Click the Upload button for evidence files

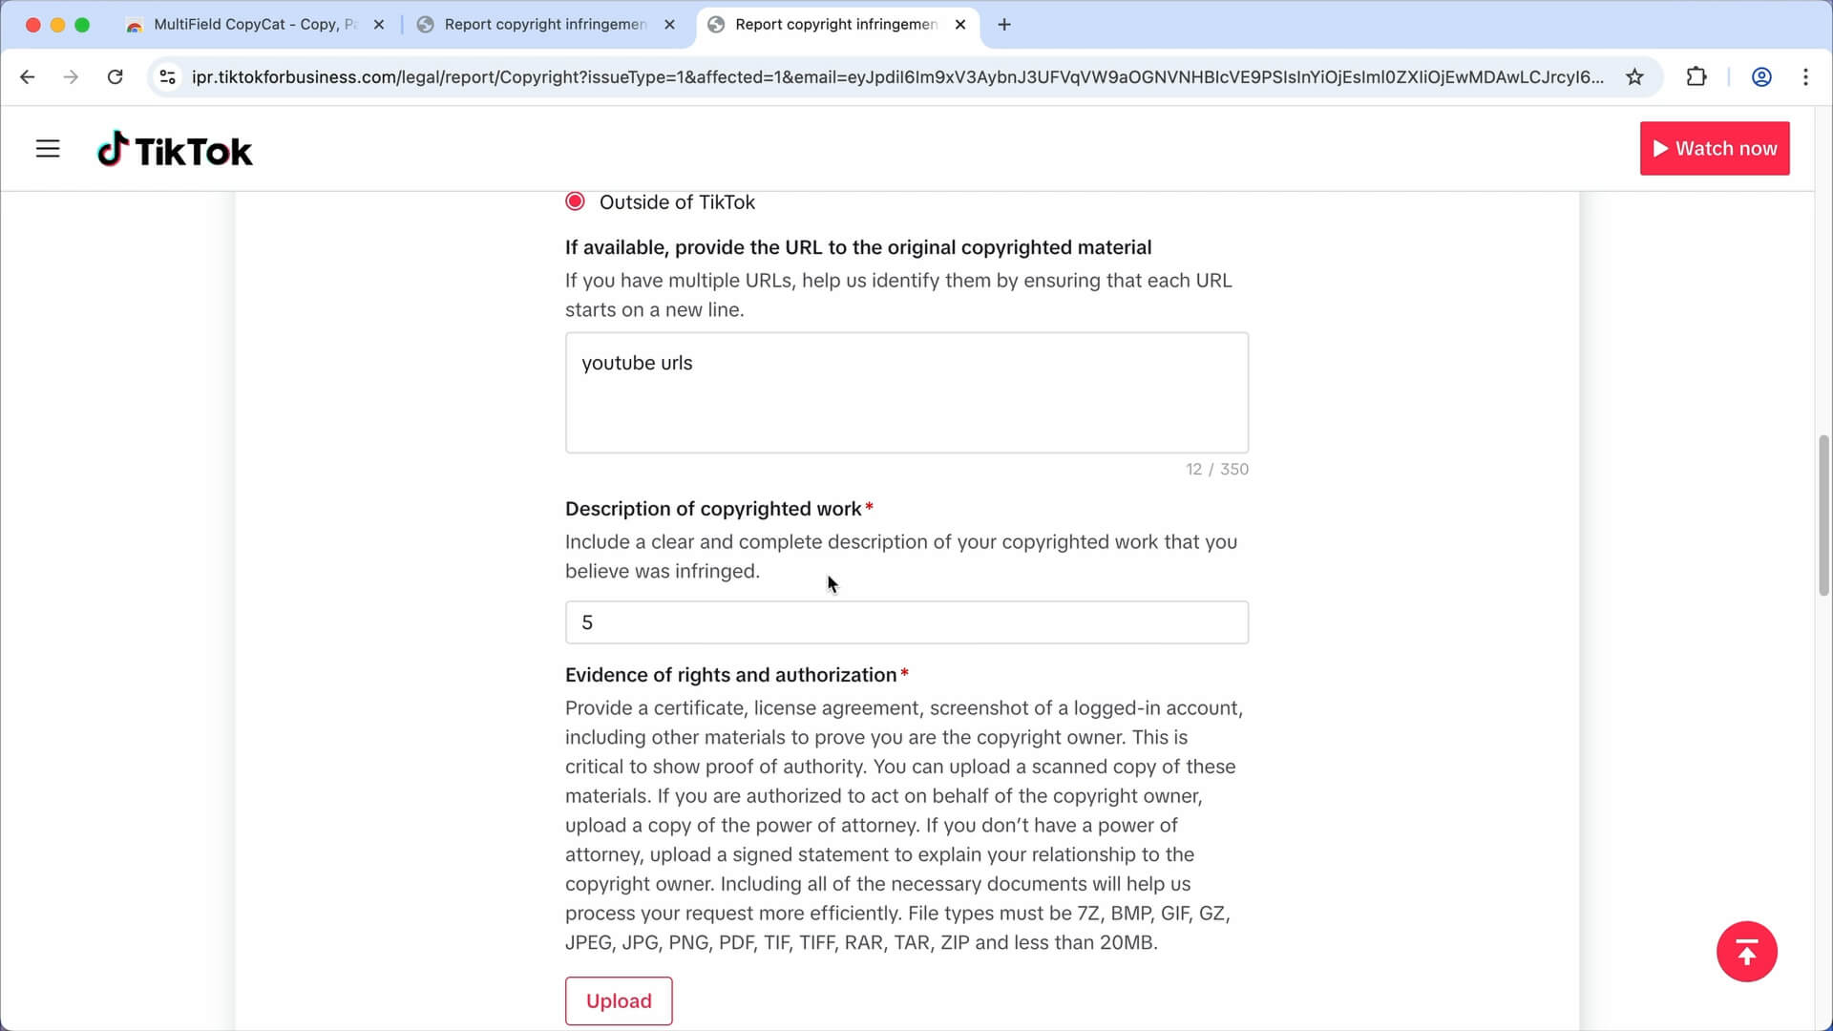[x=619, y=1000]
